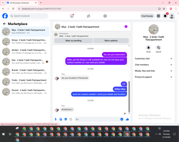Open the Fredo conversation in list

coord(25,82)
